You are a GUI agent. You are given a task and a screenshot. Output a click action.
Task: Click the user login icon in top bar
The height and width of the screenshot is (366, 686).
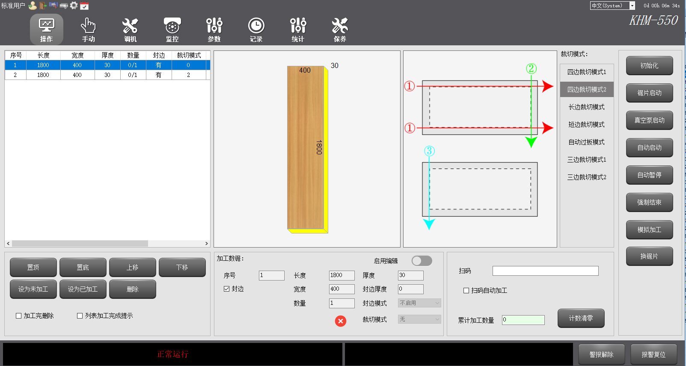(33, 6)
